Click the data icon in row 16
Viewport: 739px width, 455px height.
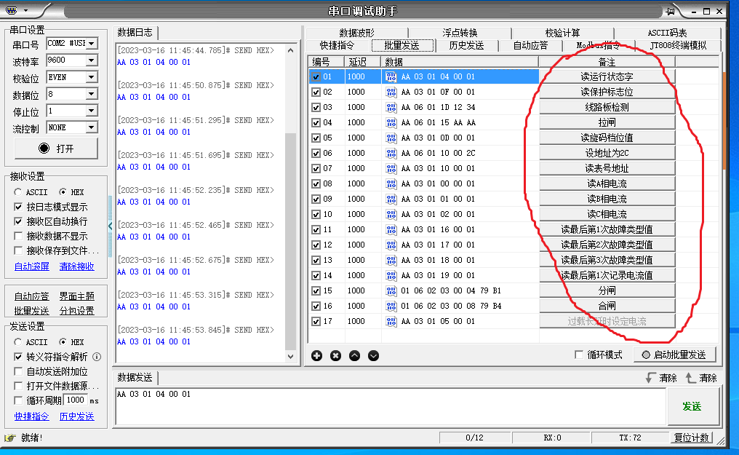[x=391, y=306]
